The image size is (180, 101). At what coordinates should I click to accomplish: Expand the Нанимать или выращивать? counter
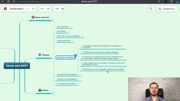(x=80, y=81)
